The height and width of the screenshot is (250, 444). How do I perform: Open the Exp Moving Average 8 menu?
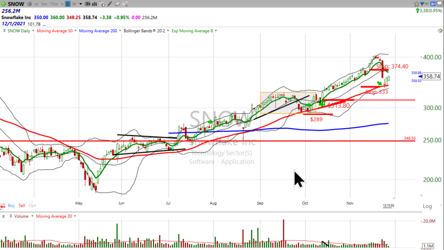click(189, 31)
